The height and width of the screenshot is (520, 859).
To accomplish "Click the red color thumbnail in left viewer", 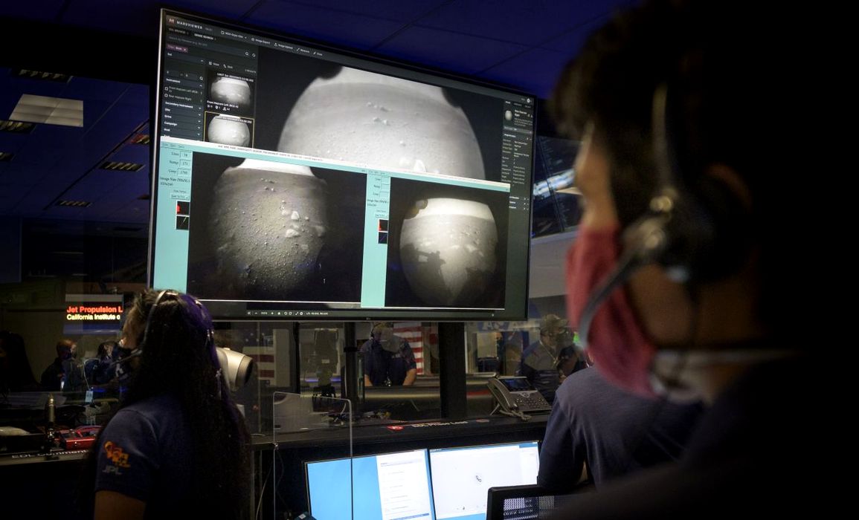I will coord(182,209).
